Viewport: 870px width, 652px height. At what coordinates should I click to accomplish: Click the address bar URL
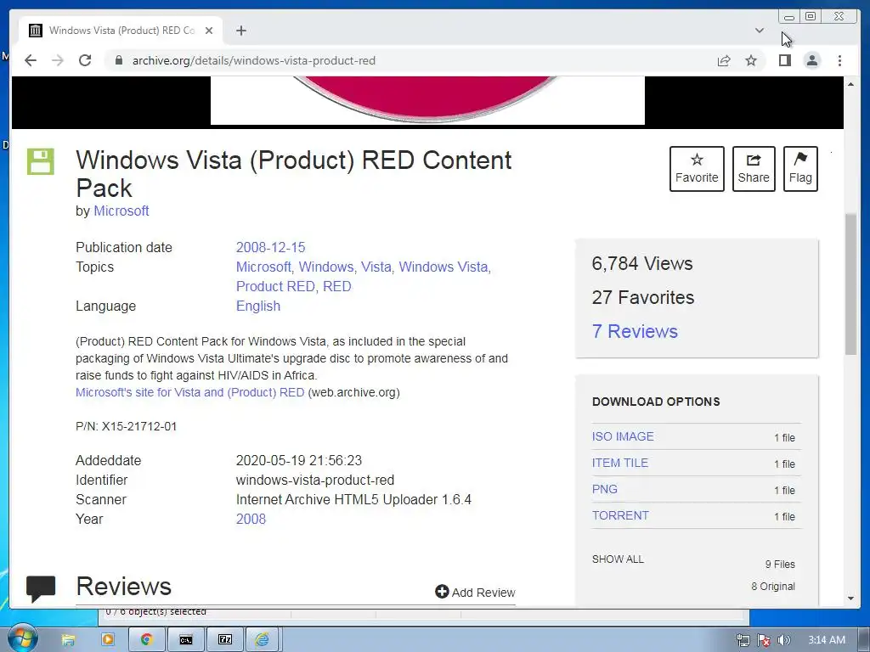253,60
